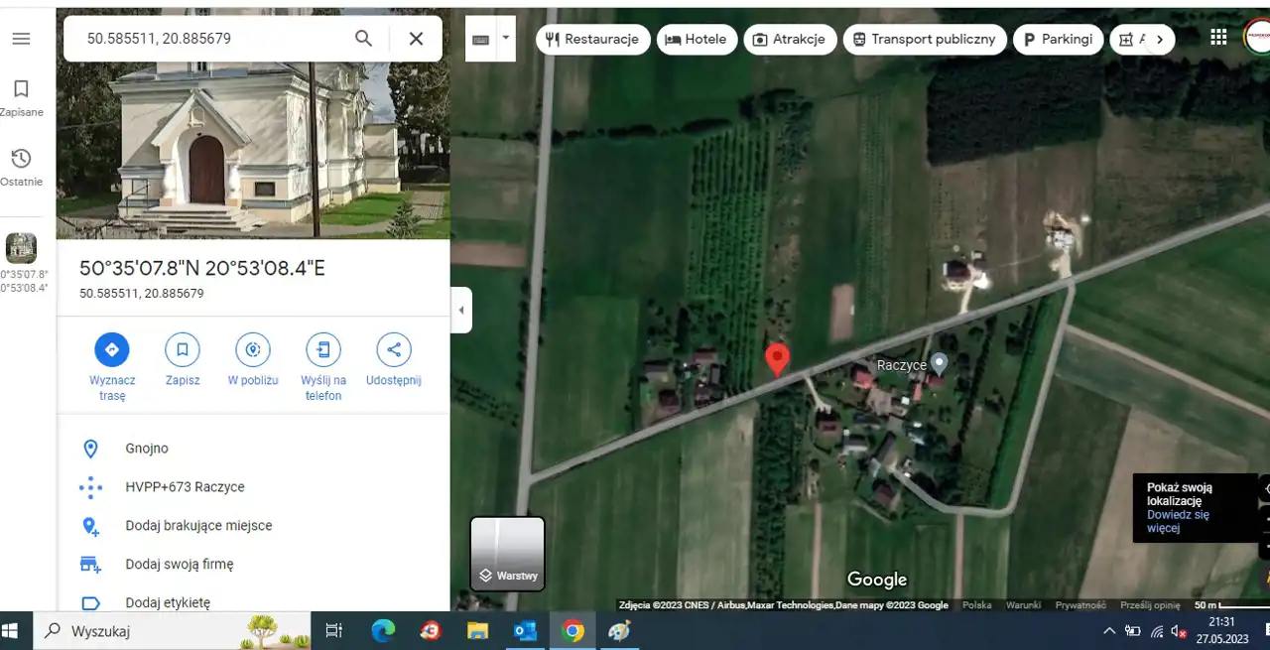Clear the search box with X

[417, 39]
